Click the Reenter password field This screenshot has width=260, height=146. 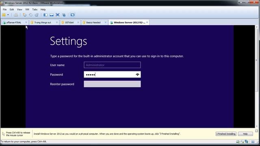pos(112,84)
